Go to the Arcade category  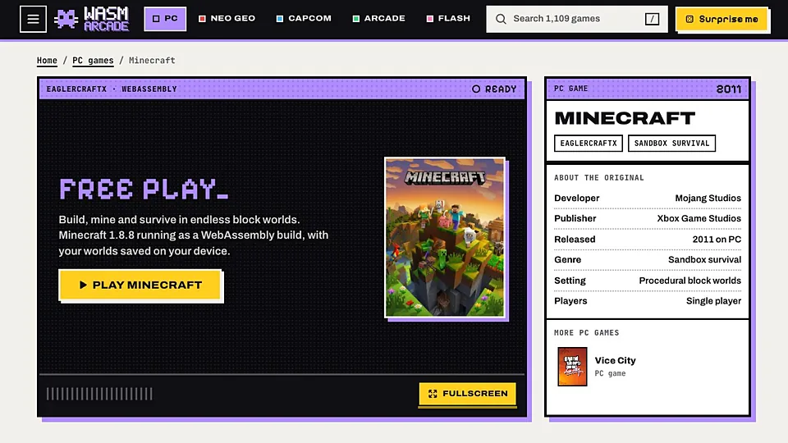pos(379,19)
